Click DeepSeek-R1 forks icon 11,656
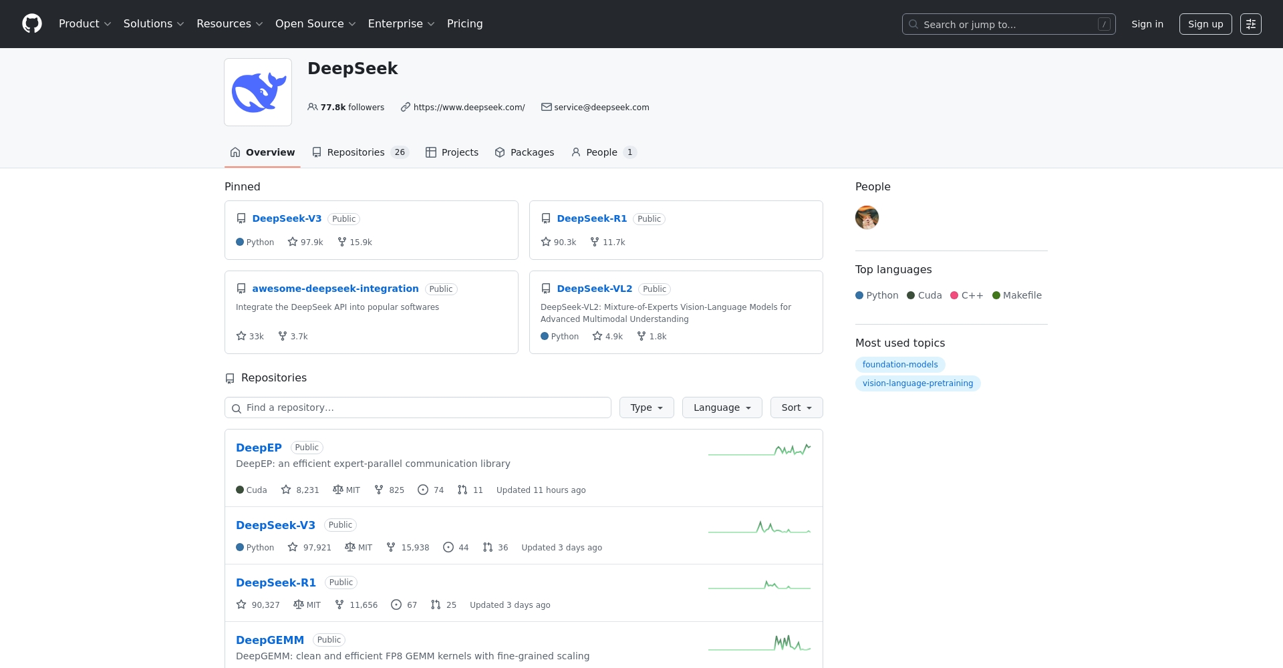Screen dimensions: 1283x668 [339, 605]
